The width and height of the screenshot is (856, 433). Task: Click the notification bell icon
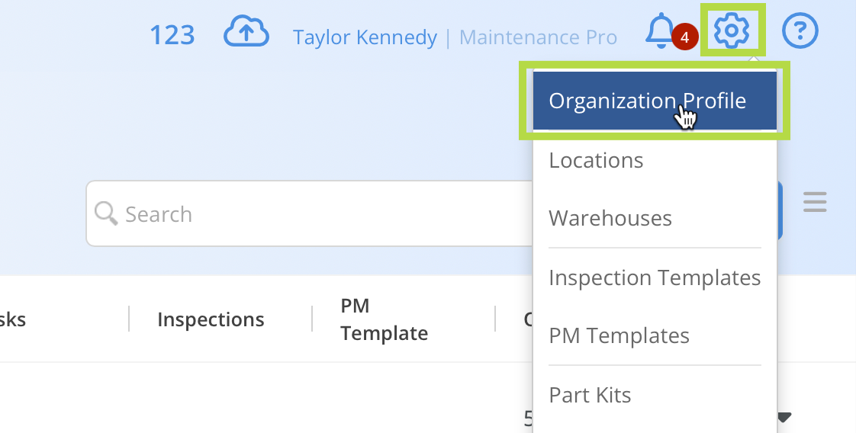(661, 30)
